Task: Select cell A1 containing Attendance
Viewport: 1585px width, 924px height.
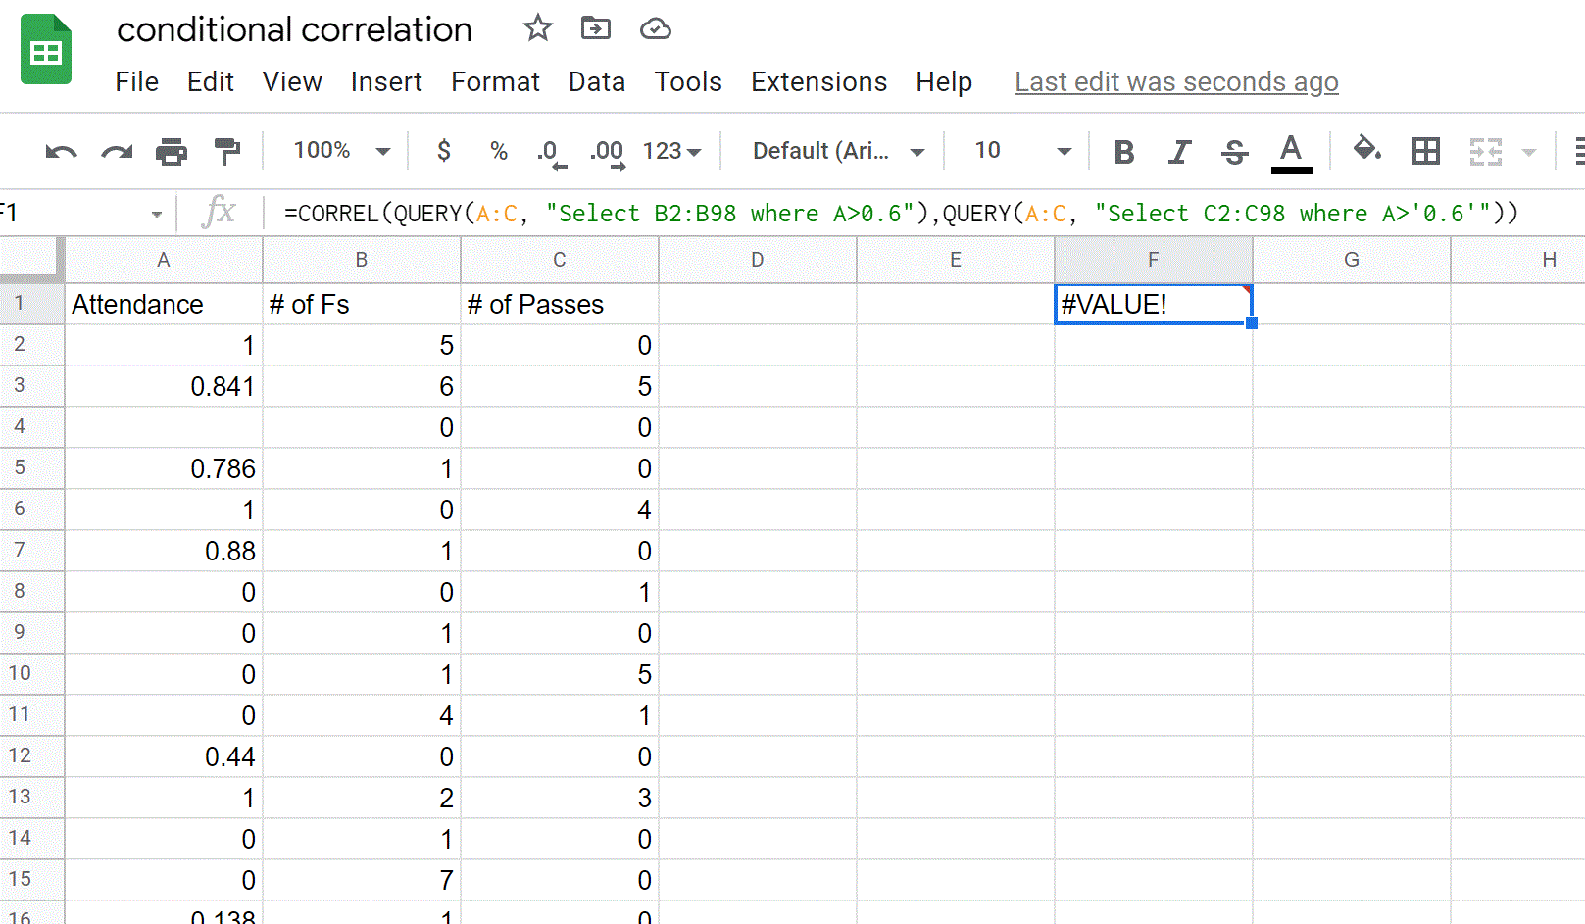Action: tap(163, 304)
